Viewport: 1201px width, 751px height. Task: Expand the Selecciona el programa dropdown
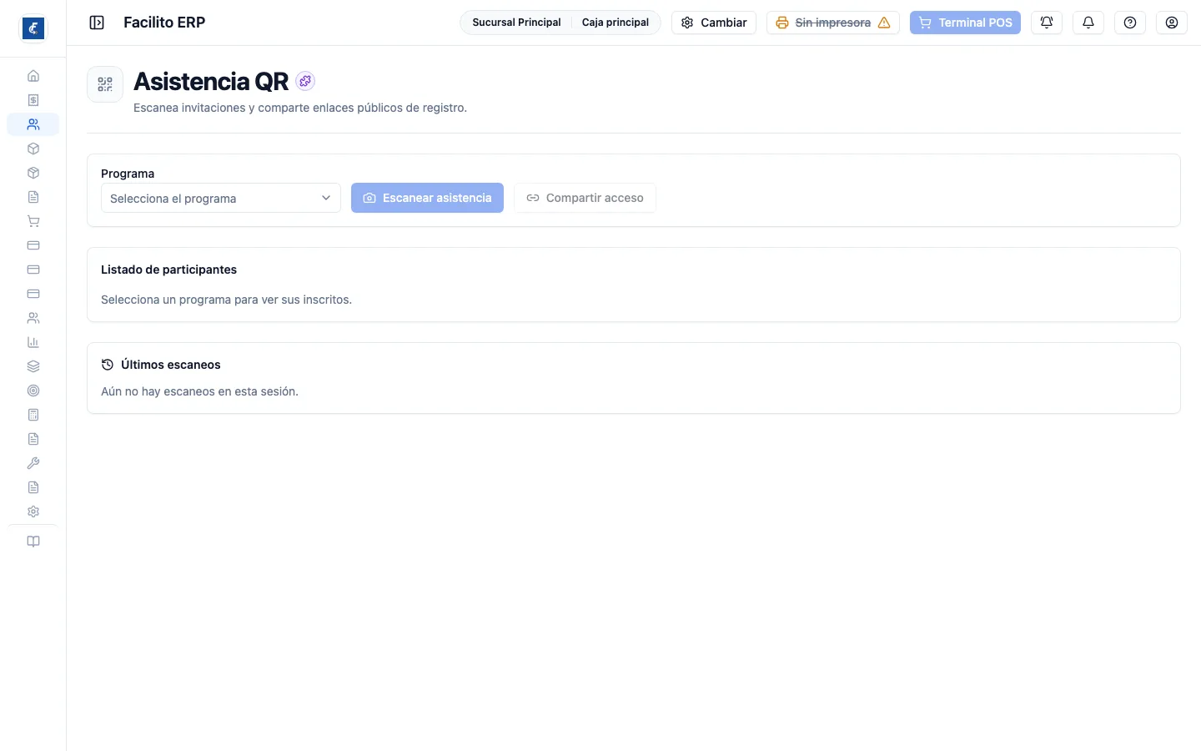221,198
